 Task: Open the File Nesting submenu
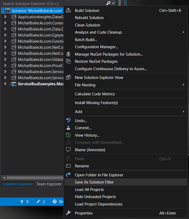(126, 85)
